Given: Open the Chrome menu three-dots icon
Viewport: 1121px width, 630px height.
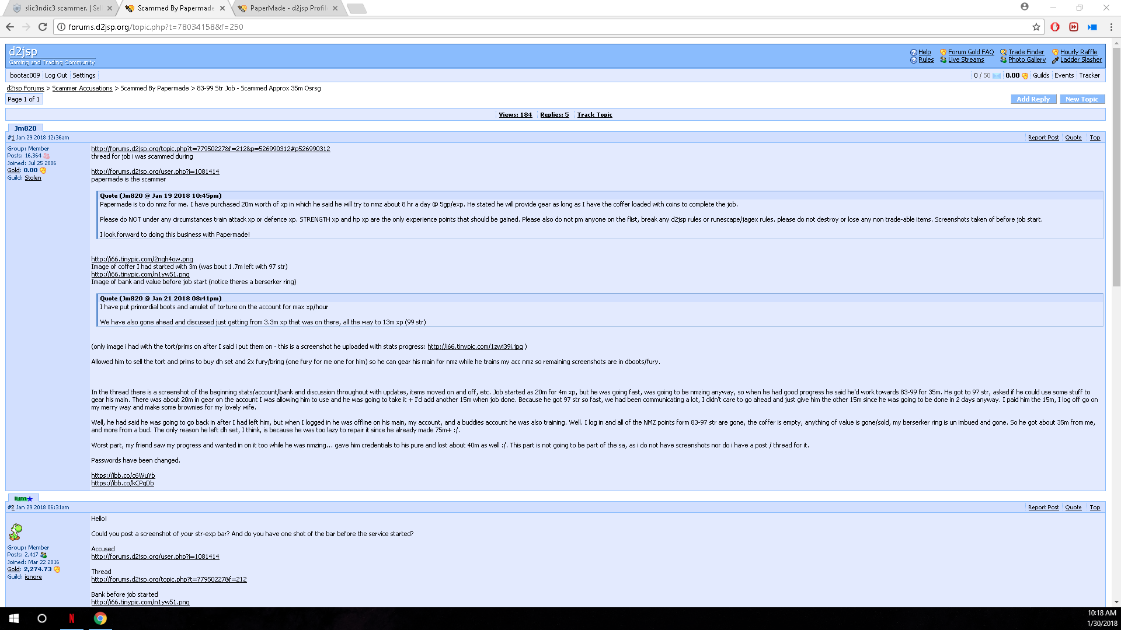Looking at the screenshot, I should (1111, 27).
